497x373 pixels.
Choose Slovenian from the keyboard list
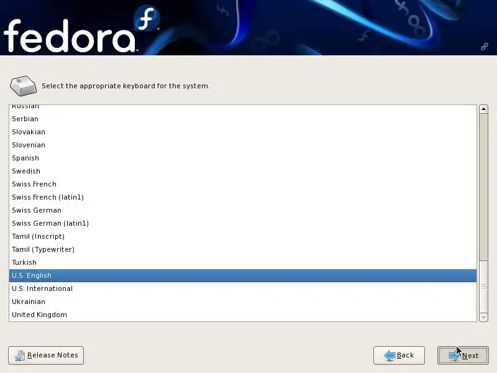[x=243, y=145]
